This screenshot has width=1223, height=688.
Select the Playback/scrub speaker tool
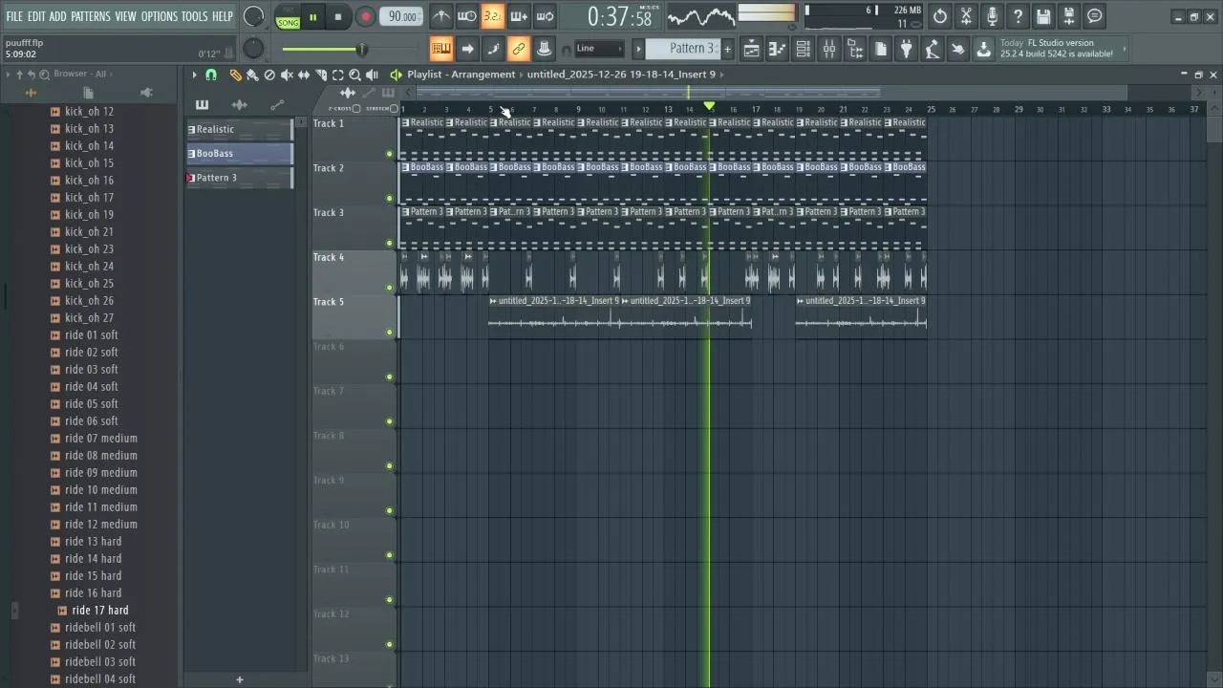point(373,75)
